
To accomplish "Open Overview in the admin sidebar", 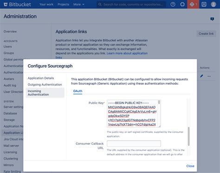I will (x=10, y=31).
